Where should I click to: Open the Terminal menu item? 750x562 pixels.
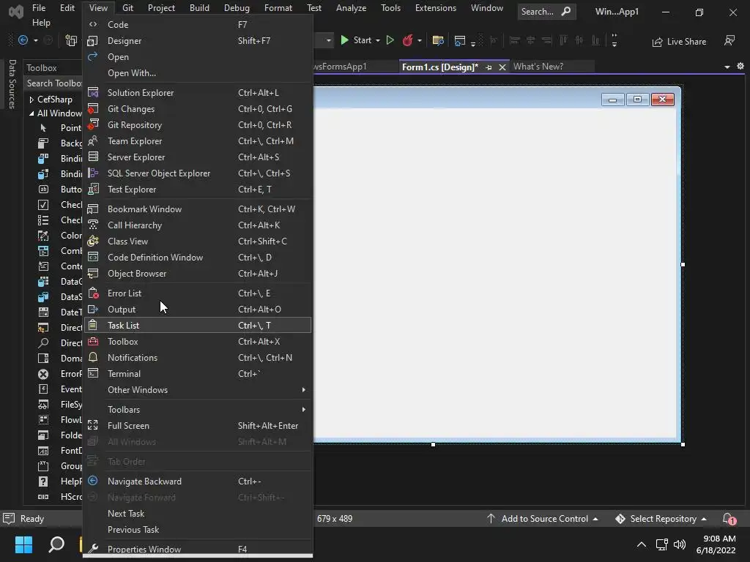tap(198, 374)
